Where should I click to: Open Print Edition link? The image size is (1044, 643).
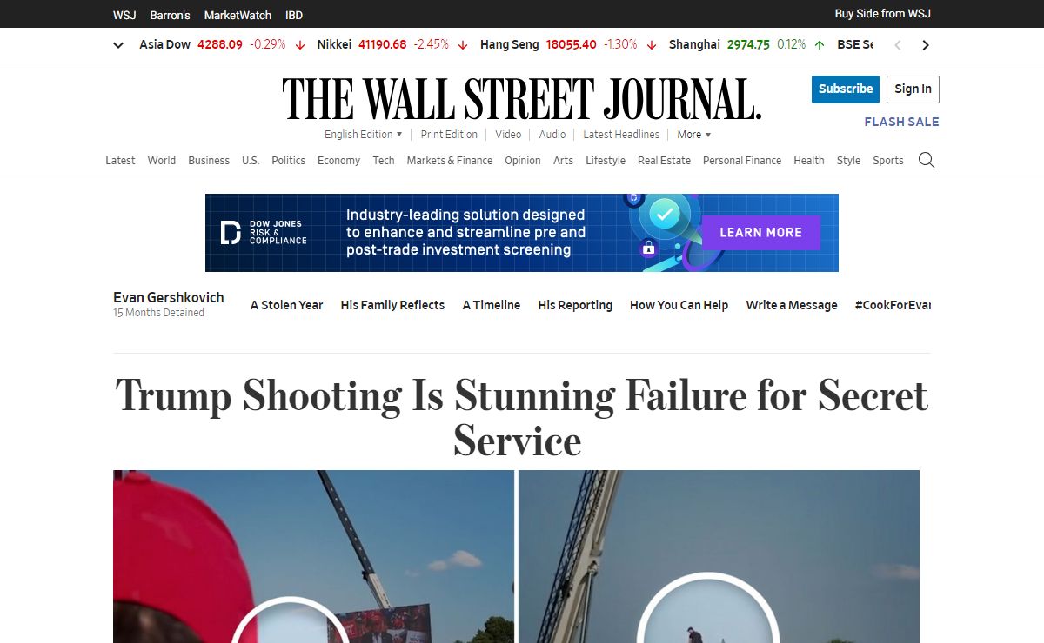click(449, 135)
